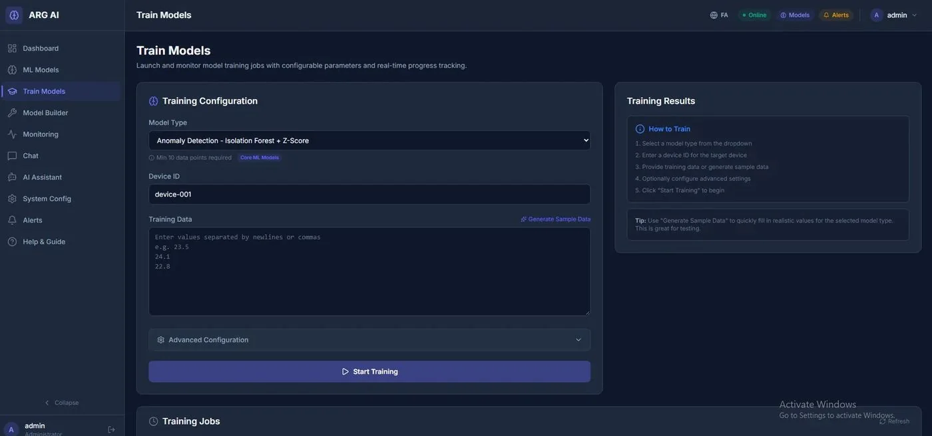This screenshot has width=932, height=436.
Task: Click the ARG AI brain logo icon
Action: click(14, 15)
